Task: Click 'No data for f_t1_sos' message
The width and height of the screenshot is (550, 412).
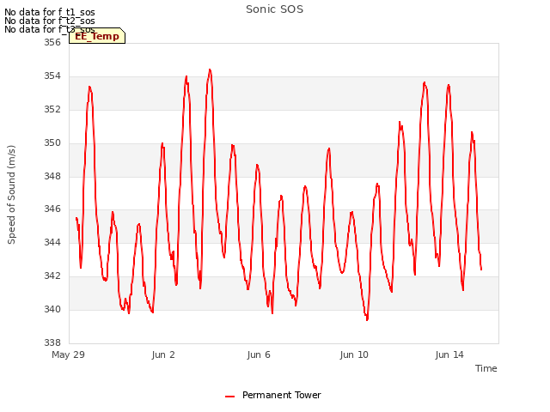Action: [x=50, y=12]
